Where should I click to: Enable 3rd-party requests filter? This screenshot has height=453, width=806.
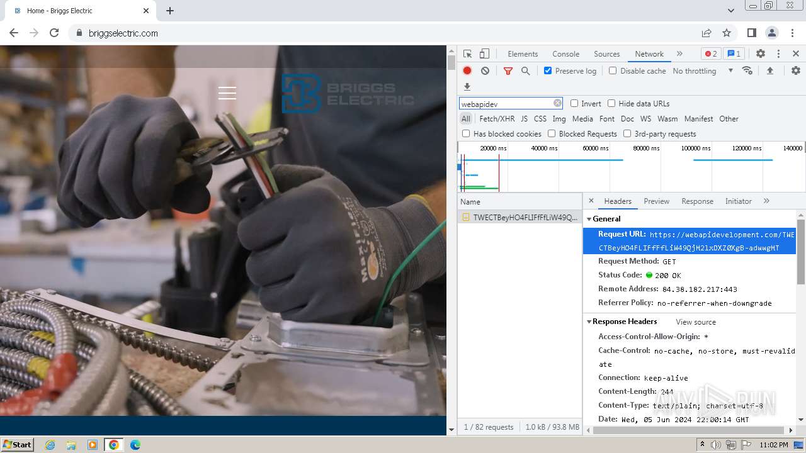[627, 133]
